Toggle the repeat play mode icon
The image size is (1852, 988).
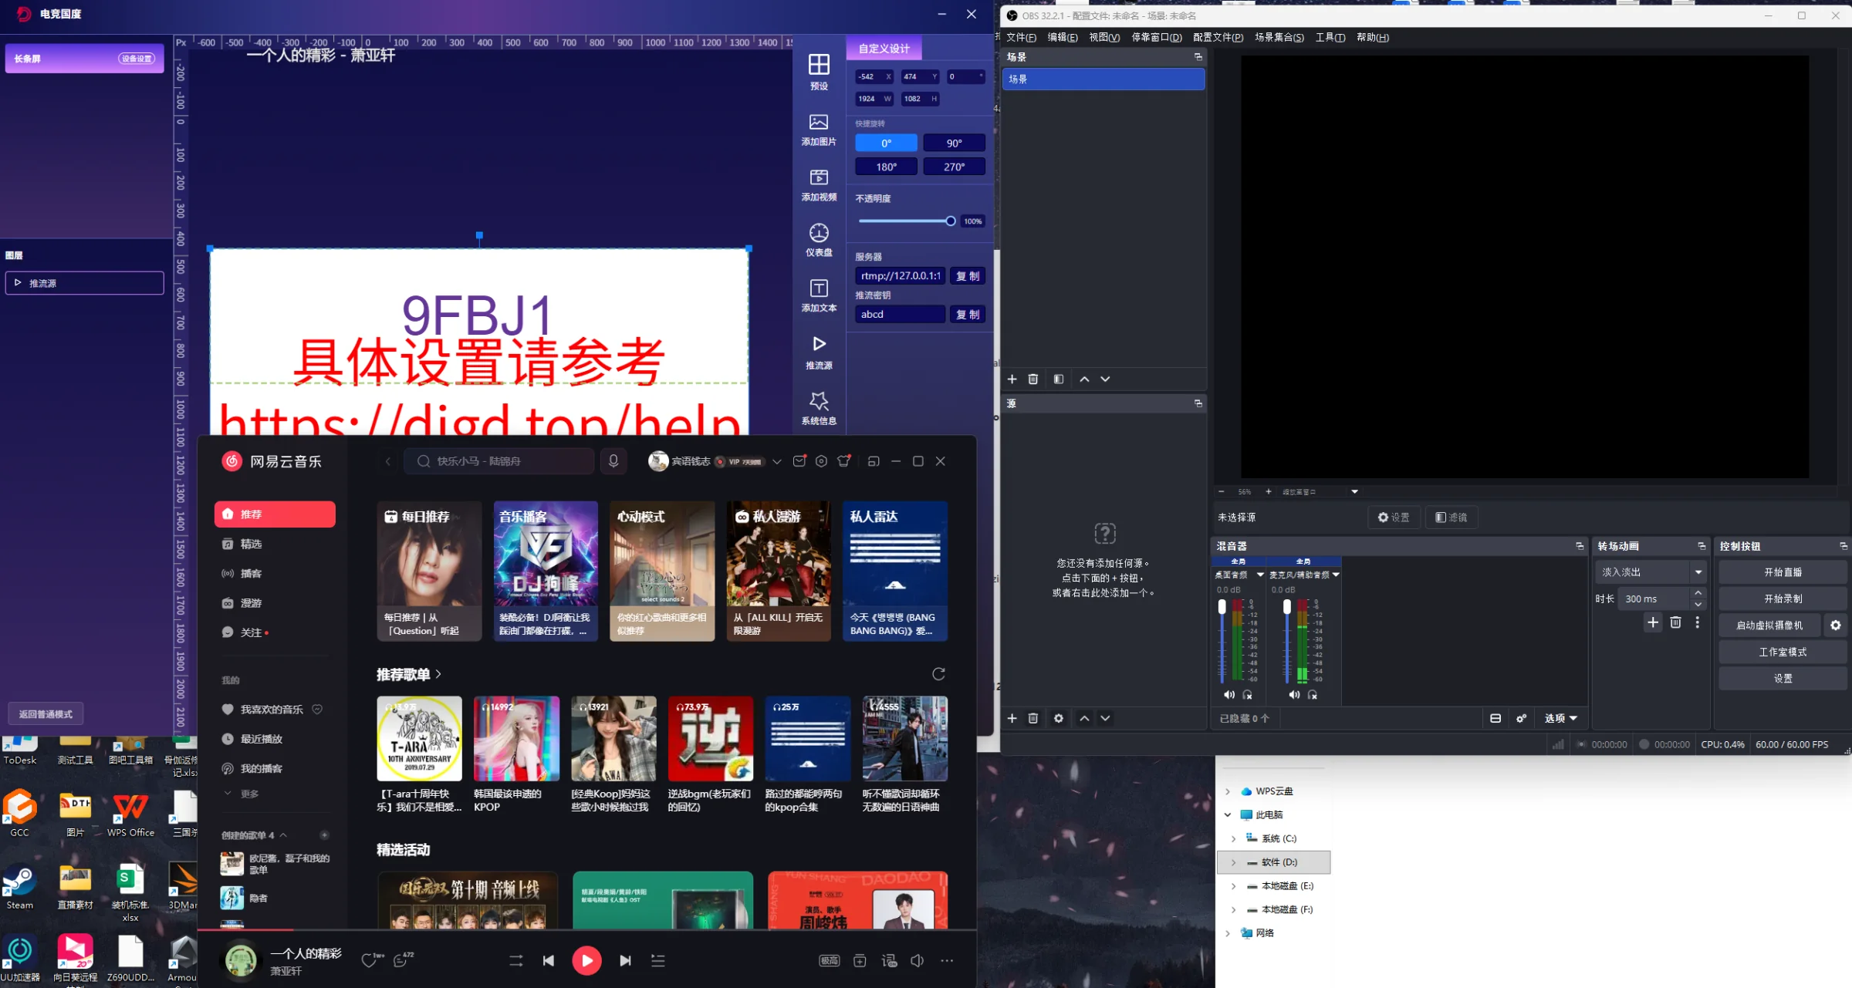(516, 960)
